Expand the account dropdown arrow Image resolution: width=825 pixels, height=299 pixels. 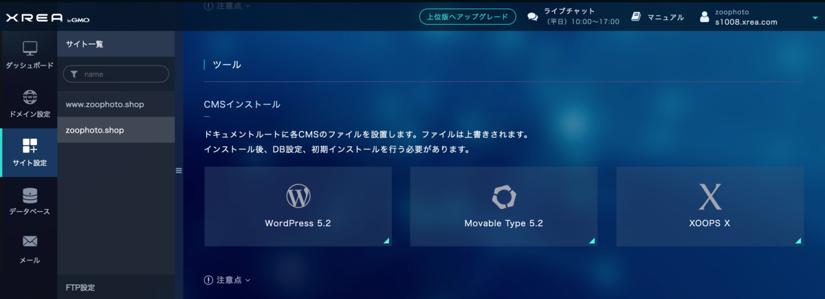coord(815,18)
